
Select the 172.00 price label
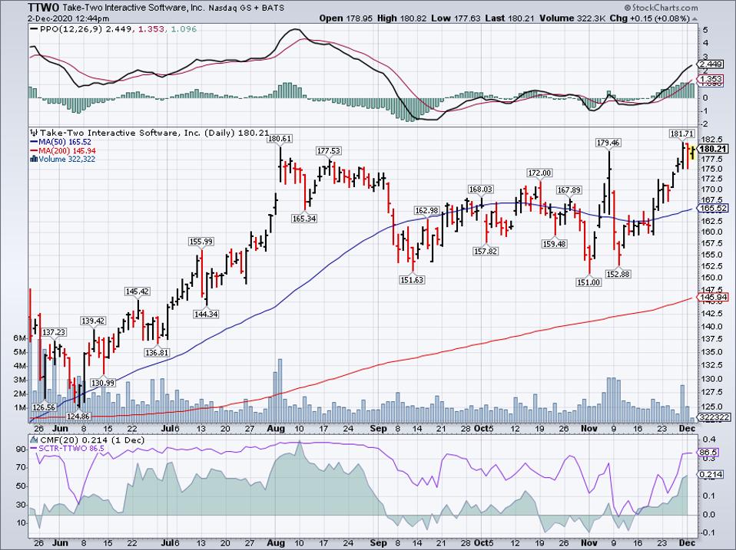coord(539,173)
